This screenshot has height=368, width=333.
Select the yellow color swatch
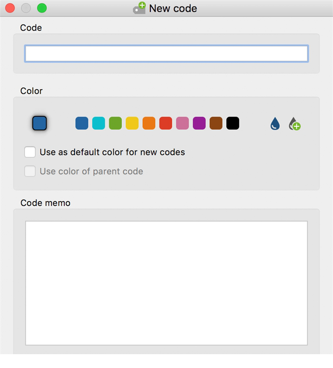pos(132,123)
